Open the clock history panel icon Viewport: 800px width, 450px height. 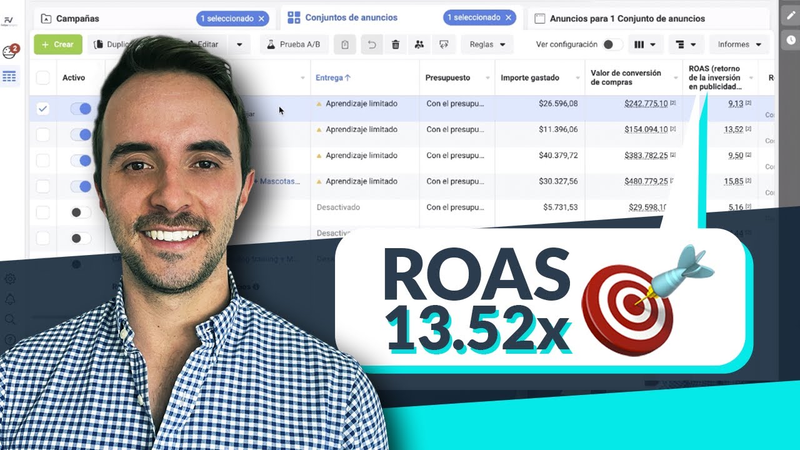tap(791, 39)
